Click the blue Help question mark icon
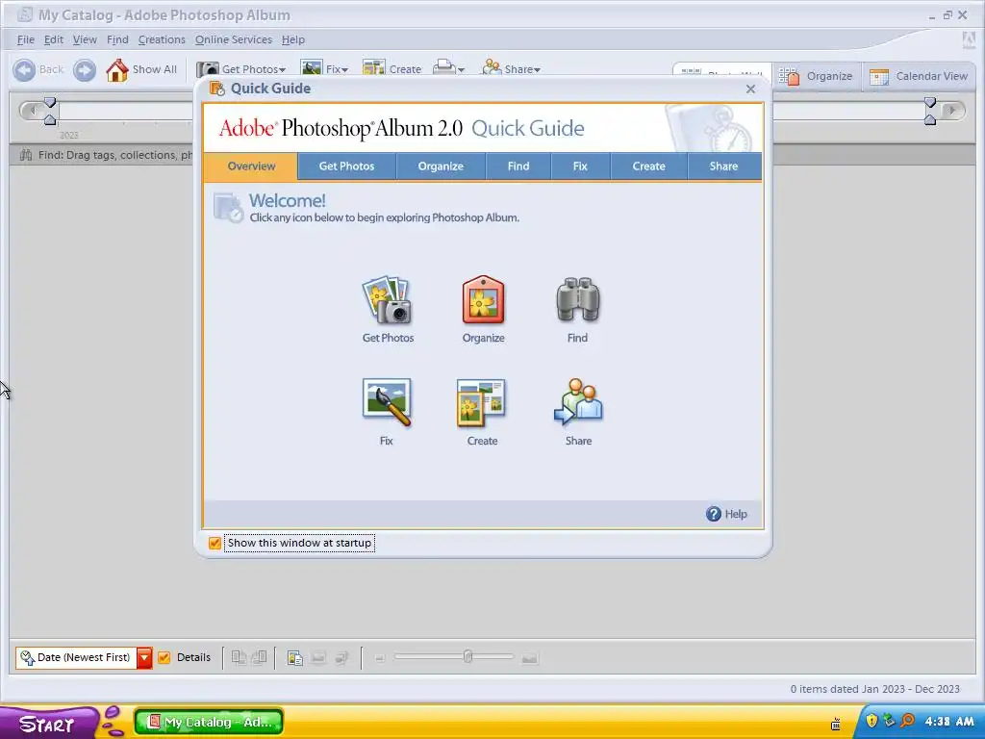The width and height of the screenshot is (985, 739). coord(714,514)
